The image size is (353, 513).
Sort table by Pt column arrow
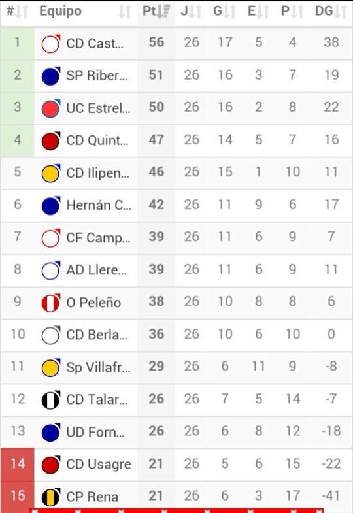(163, 12)
